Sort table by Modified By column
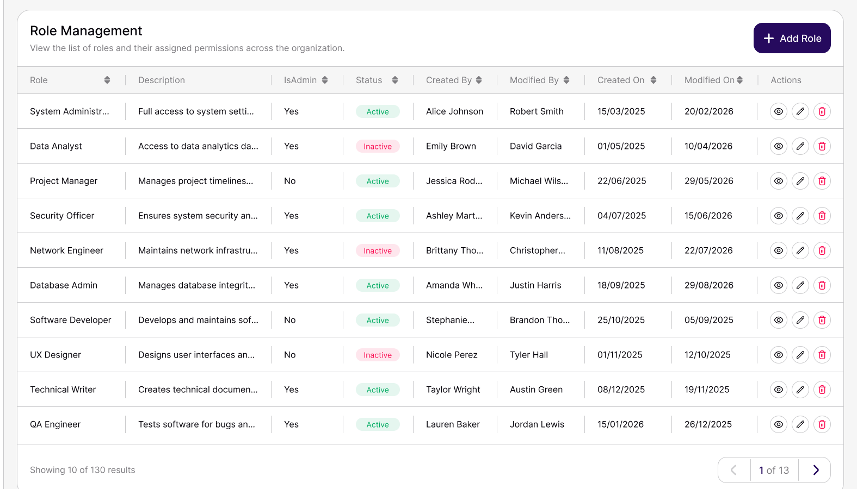 coord(566,80)
